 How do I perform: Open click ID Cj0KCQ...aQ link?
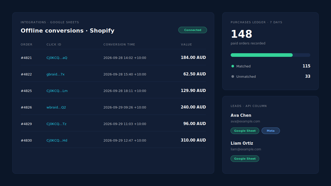(x=57, y=58)
